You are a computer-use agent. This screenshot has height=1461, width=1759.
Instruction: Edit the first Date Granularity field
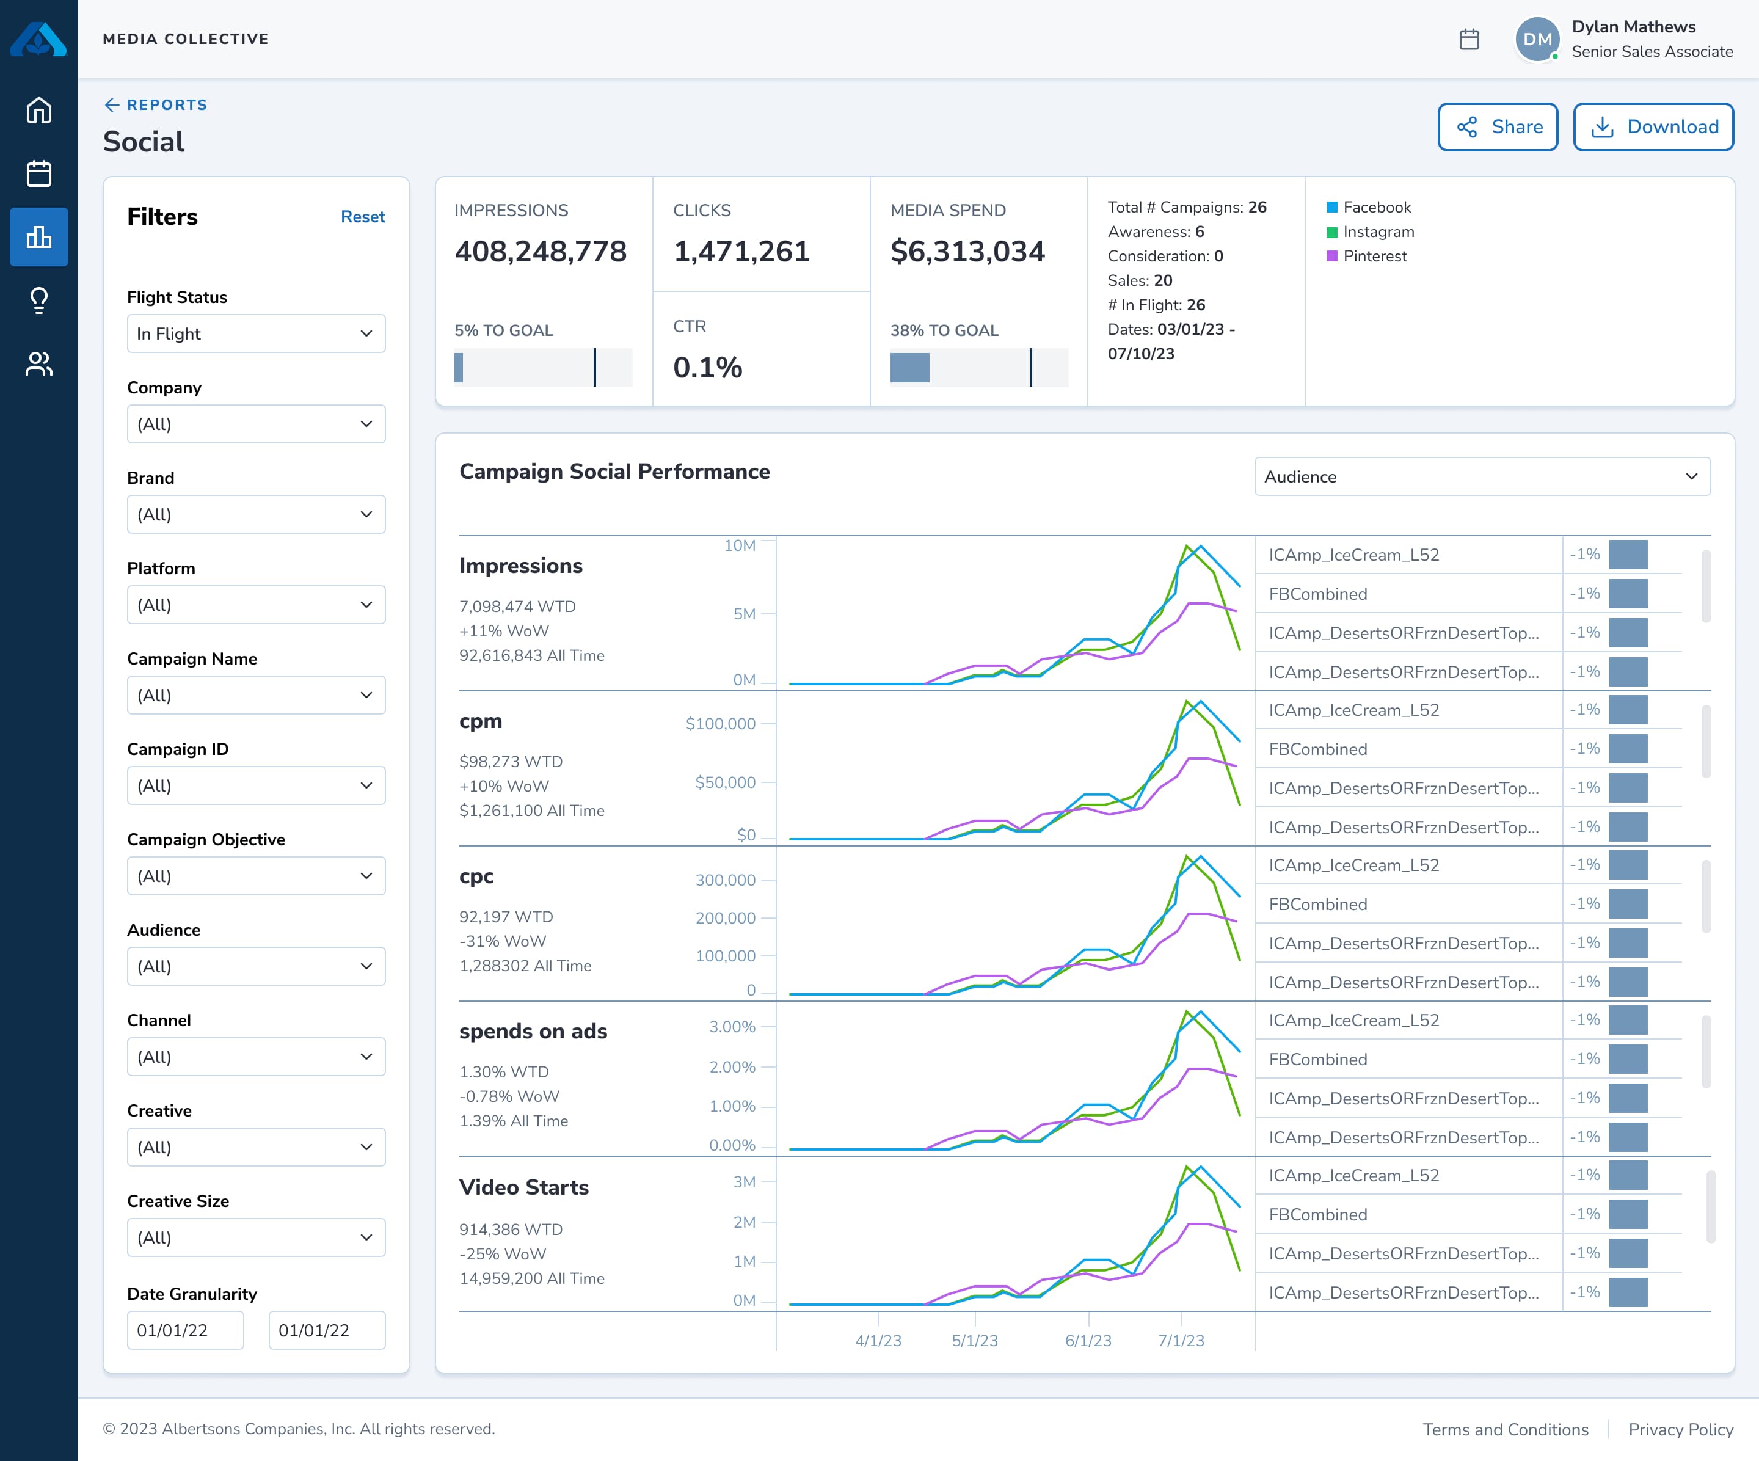[185, 1330]
